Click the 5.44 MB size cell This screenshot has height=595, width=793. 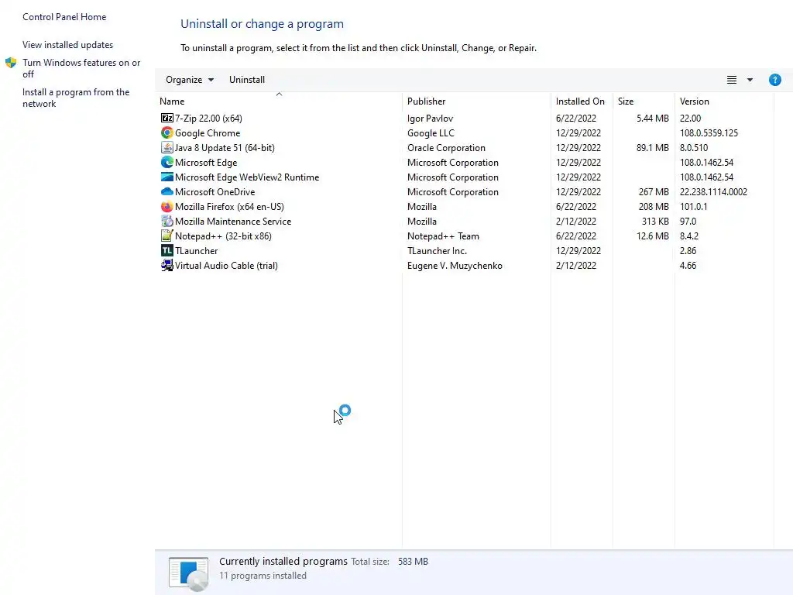pos(652,118)
